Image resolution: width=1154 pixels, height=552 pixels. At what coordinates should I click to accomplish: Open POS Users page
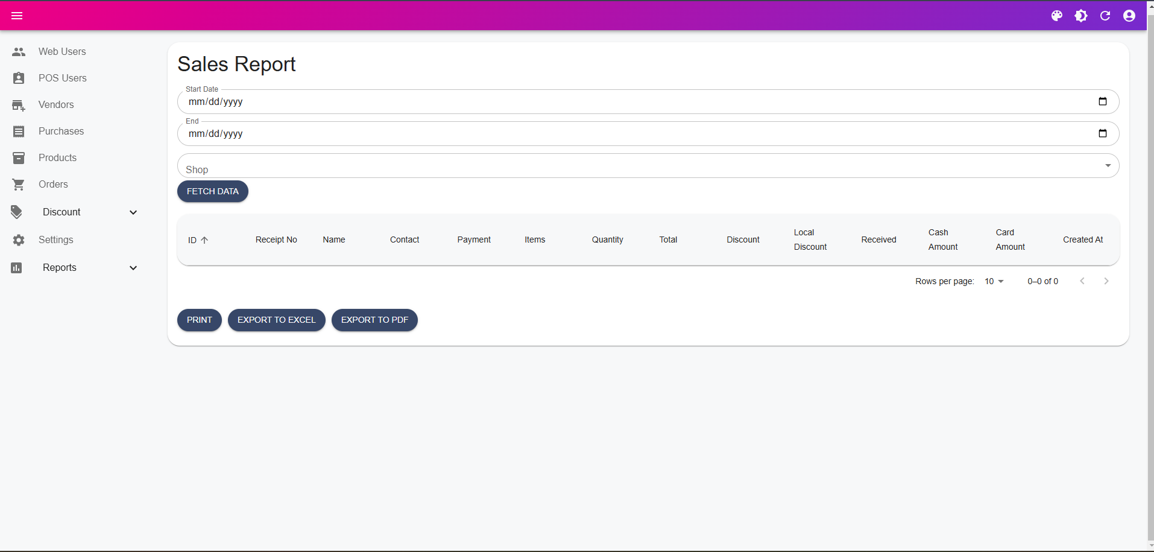(63, 78)
